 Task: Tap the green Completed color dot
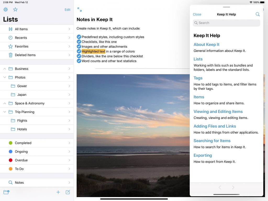pyautogui.click(x=10, y=143)
